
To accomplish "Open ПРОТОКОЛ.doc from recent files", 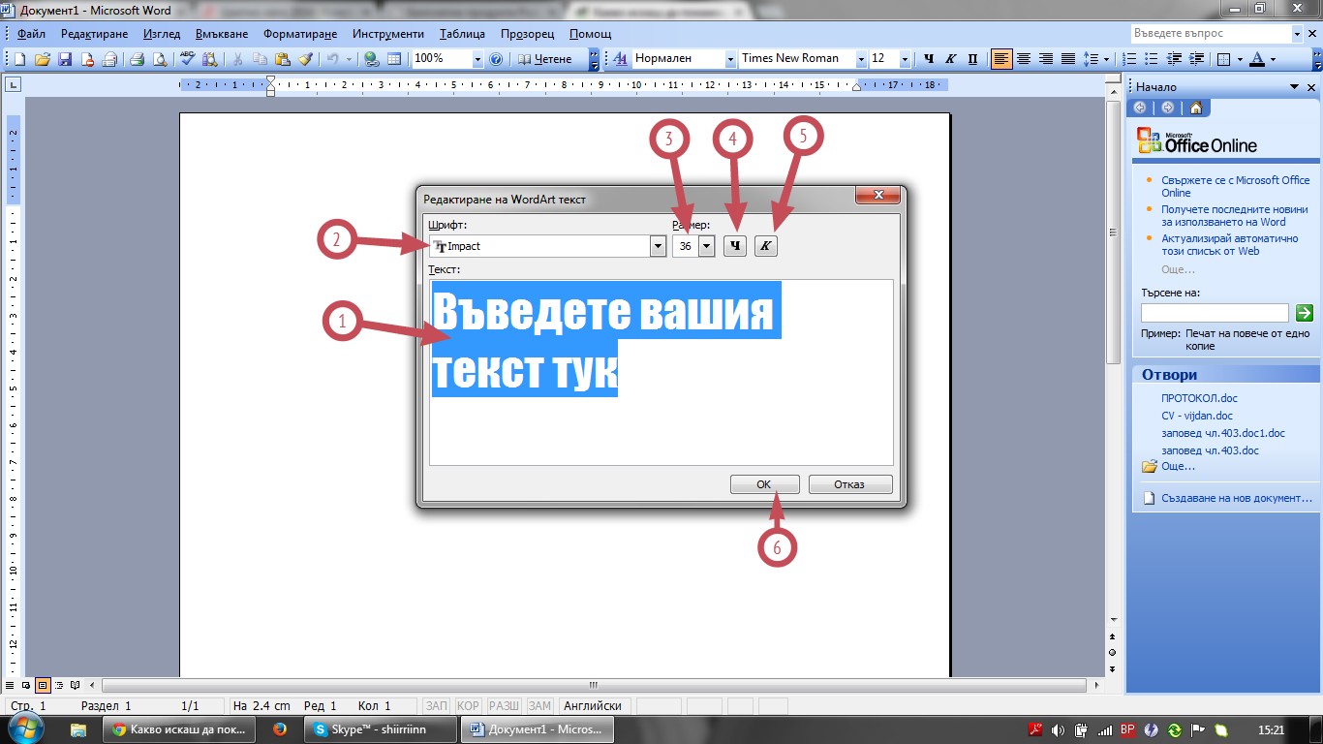I will tap(1199, 398).
